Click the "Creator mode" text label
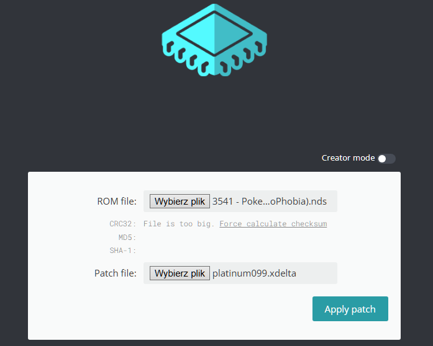Viewport: 433px width, 346px height. pos(348,158)
